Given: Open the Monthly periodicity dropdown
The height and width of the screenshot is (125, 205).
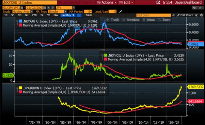Looking at the screenshot, I should pyautogui.click(x=68, y=15).
